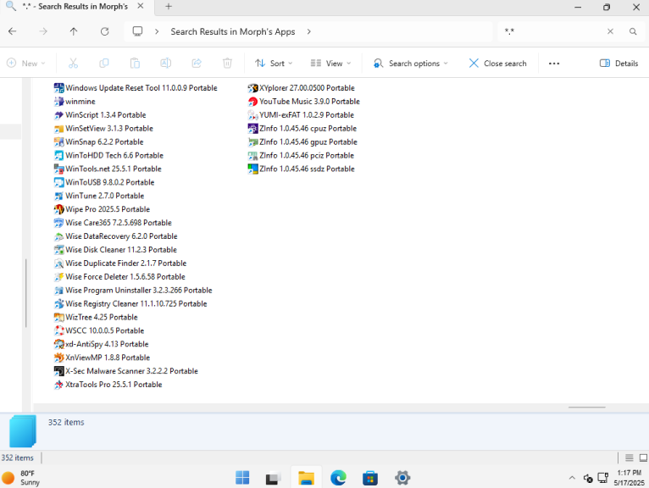Click the Paste clipboard icon
Viewport: 649px width, 488px height.
click(135, 64)
